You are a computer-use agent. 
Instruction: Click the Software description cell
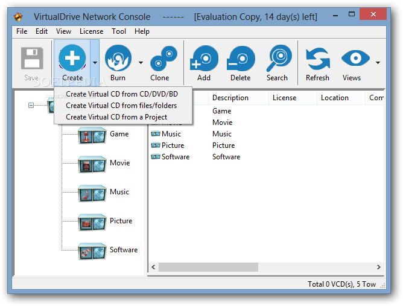coord(226,156)
